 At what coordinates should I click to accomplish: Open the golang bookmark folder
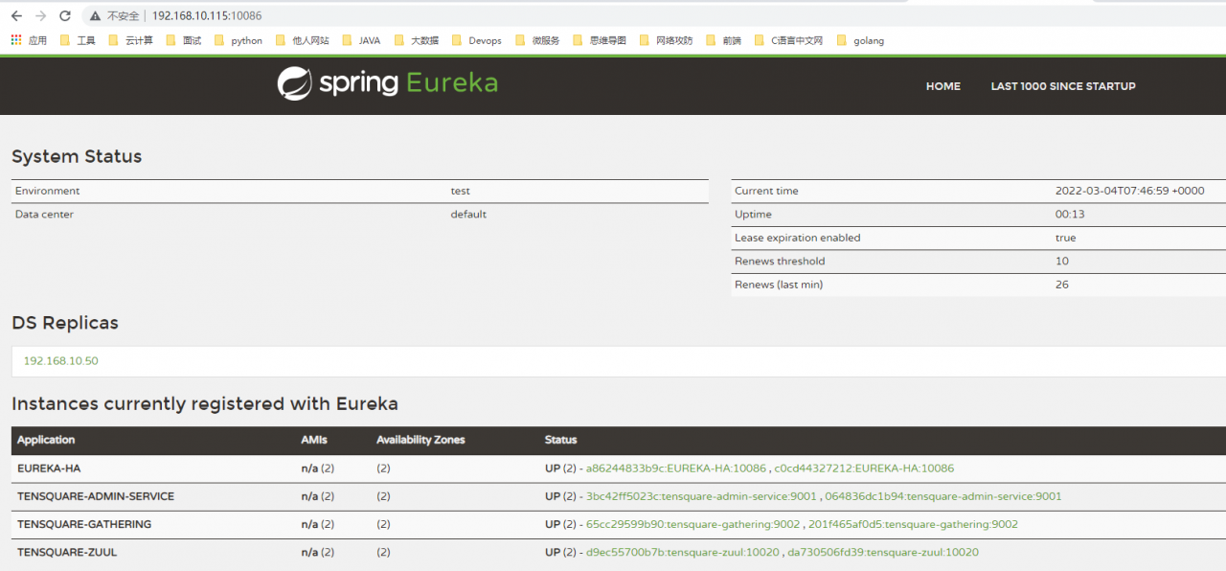[x=860, y=40]
